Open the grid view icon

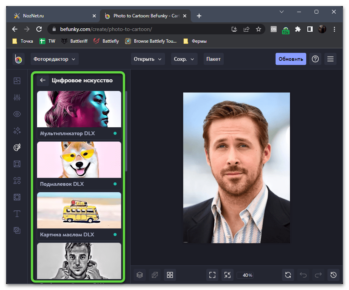[170, 275]
